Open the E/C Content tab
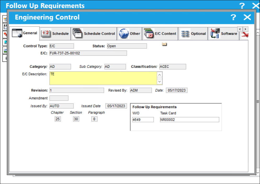Viewport: 260px width, 184px height. 160,34
